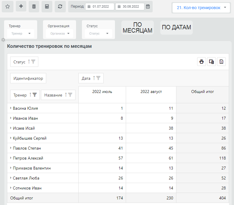Click the star favorite icon
The width and height of the screenshot is (234, 205).
8,6
